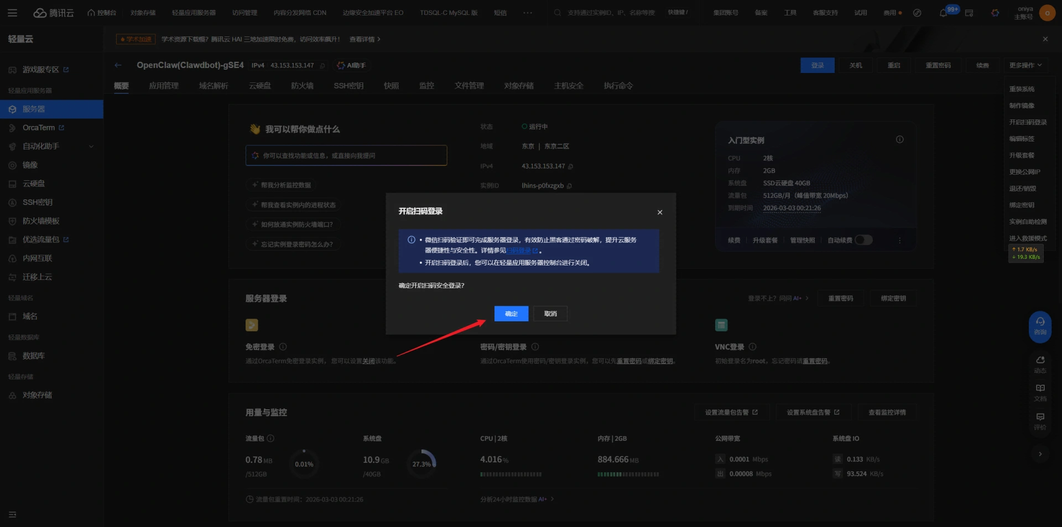Click the info icon on 入门型实例 card
This screenshot has width=1062, height=527.
click(899, 139)
